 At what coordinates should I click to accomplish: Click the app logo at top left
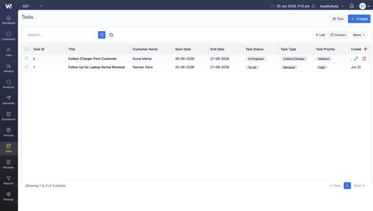[x=9, y=6]
